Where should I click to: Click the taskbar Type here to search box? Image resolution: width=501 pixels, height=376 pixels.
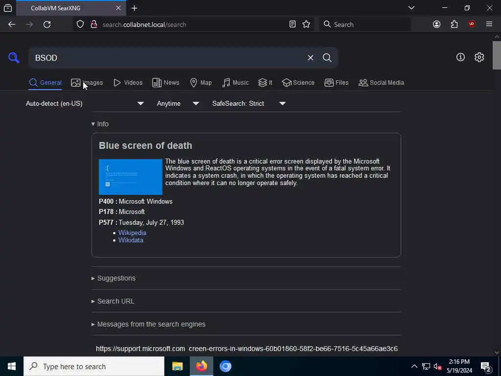click(94, 366)
